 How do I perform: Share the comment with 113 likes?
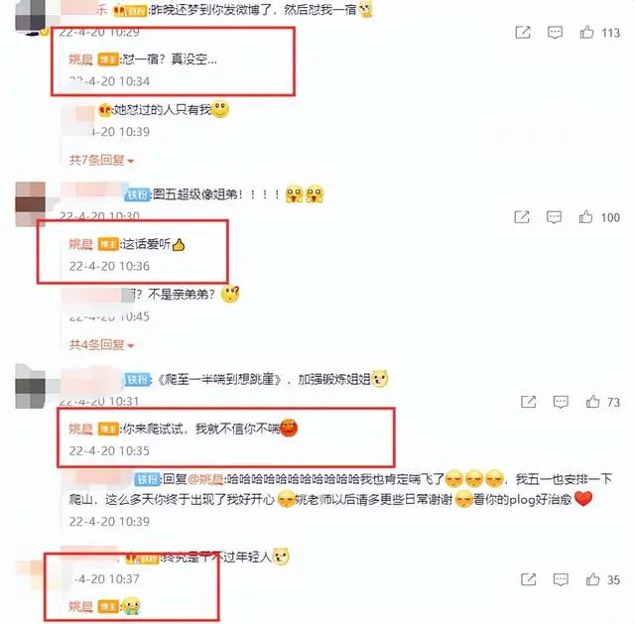tap(523, 32)
